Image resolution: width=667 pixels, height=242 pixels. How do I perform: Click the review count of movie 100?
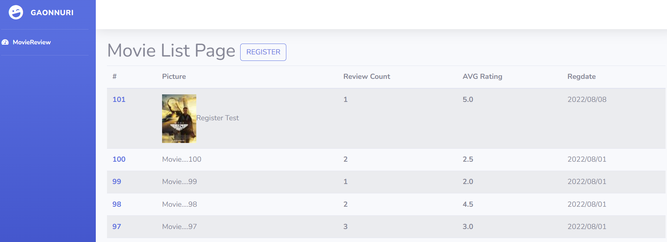[x=345, y=159]
